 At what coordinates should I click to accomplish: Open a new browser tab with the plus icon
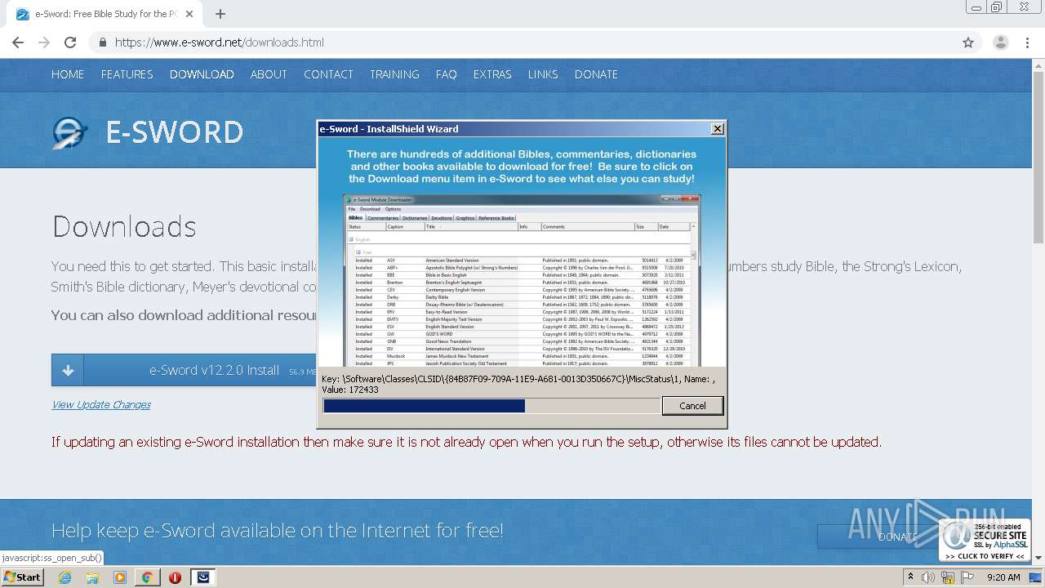[x=220, y=14]
